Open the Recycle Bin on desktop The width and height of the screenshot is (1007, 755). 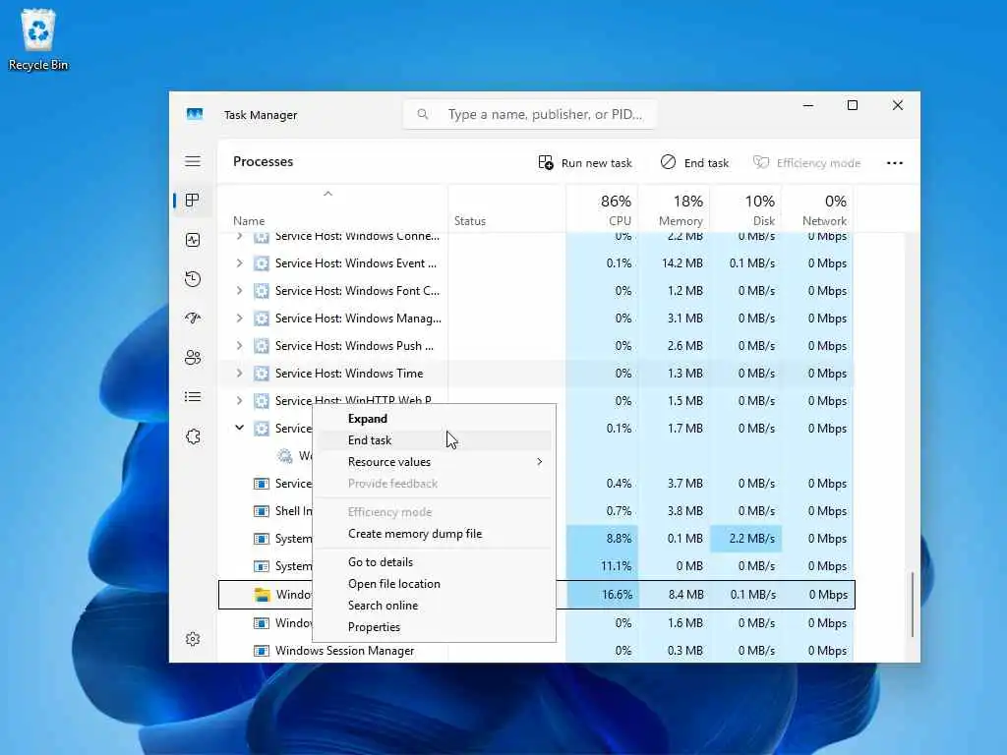(x=38, y=39)
